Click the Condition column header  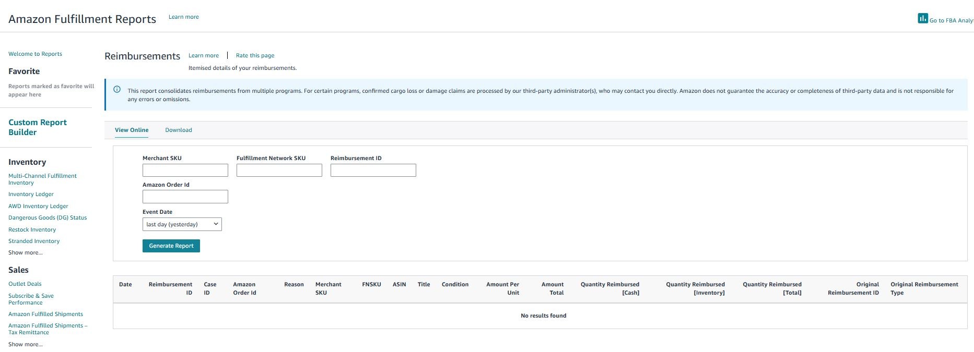(x=455, y=284)
